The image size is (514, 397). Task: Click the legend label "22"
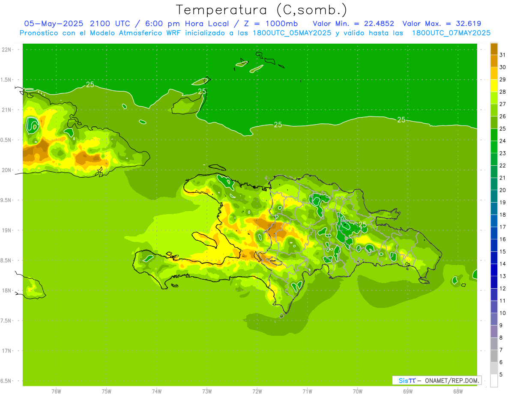503,165
